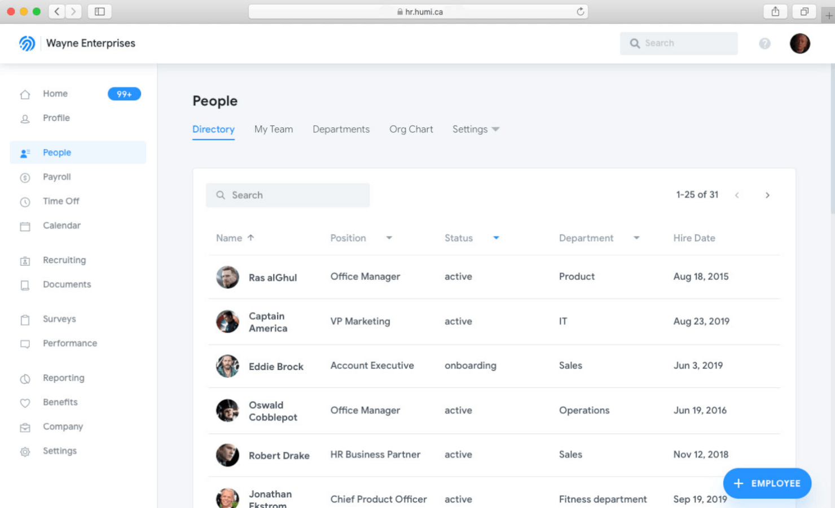
Task: Open the Status column filter dropdown
Action: pos(496,238)
